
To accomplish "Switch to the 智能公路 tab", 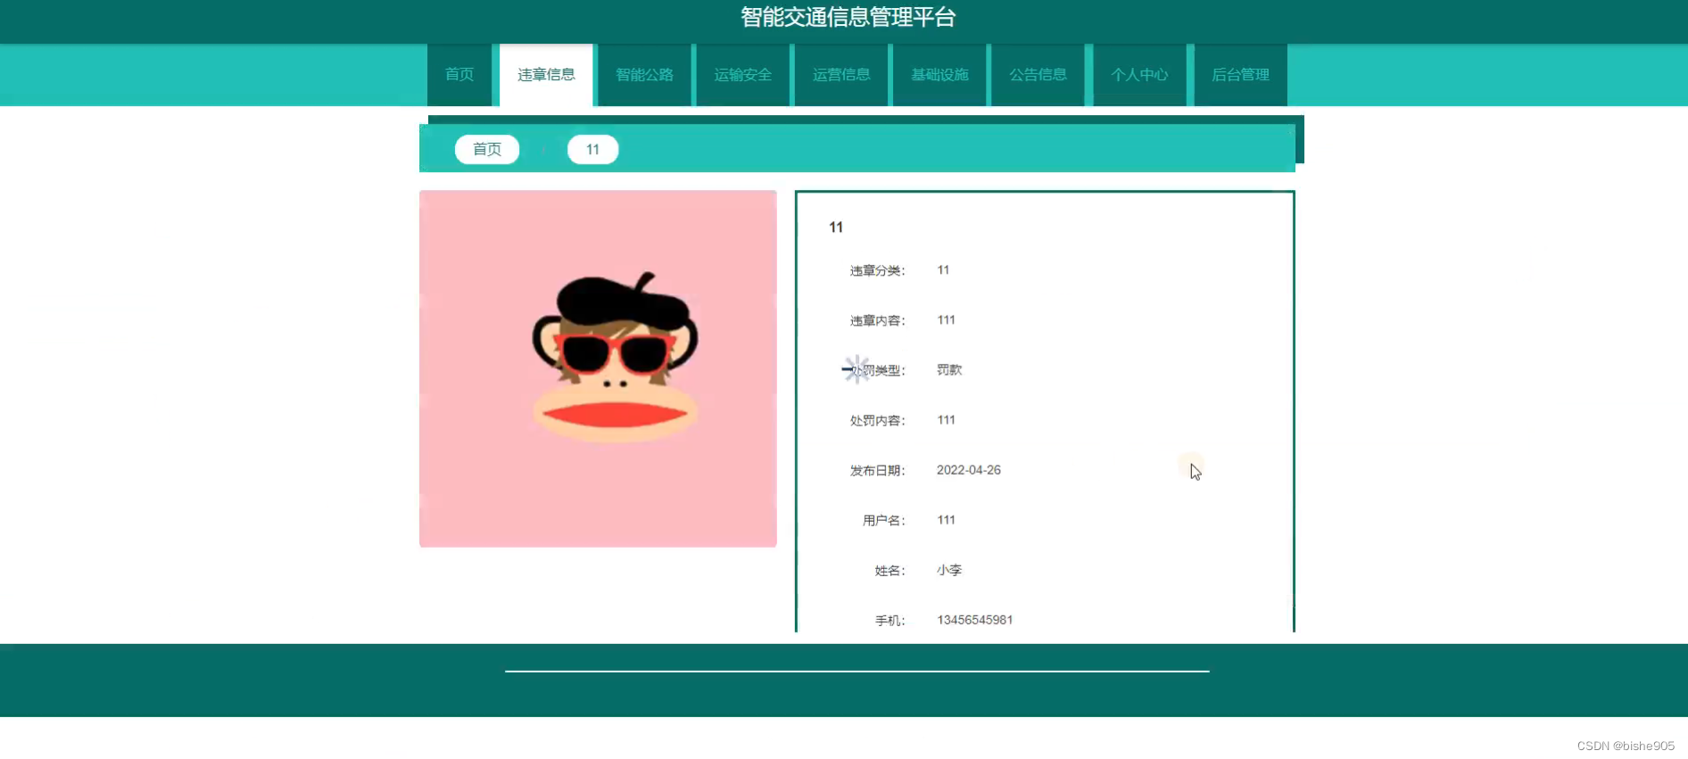I will (644, 75).
